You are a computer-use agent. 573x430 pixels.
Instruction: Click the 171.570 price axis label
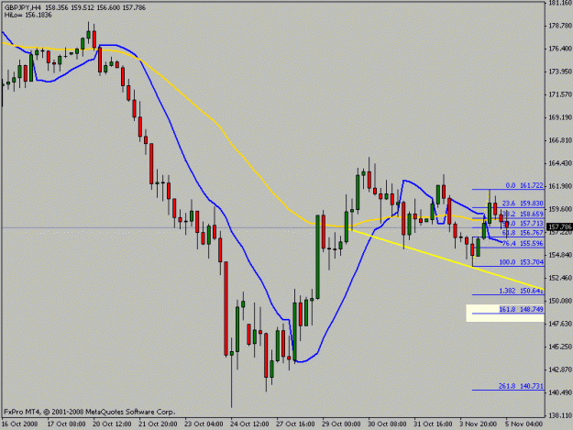point(560,94)
